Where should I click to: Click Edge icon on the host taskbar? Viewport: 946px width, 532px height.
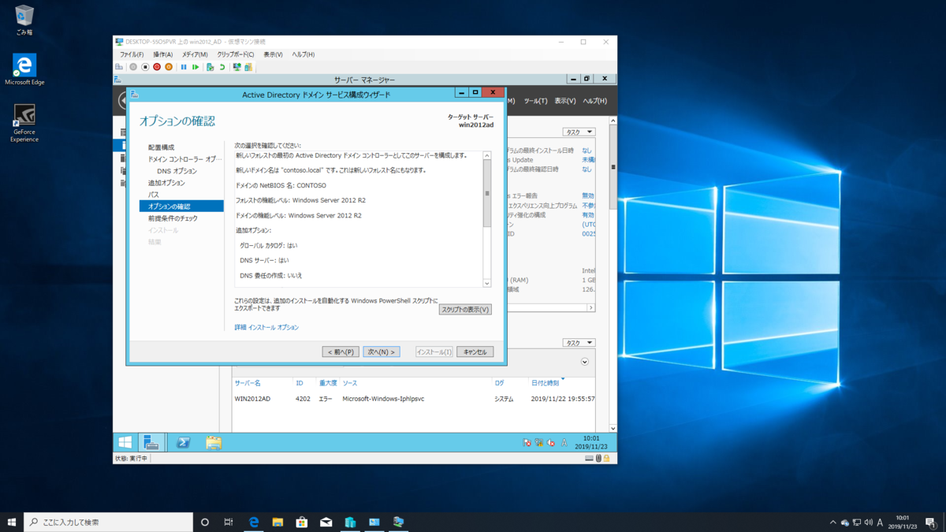[x=254, y=522]
